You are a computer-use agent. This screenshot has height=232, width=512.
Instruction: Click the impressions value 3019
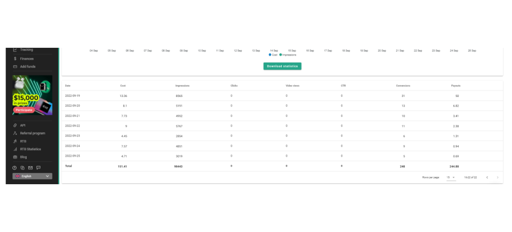(179, 156)
